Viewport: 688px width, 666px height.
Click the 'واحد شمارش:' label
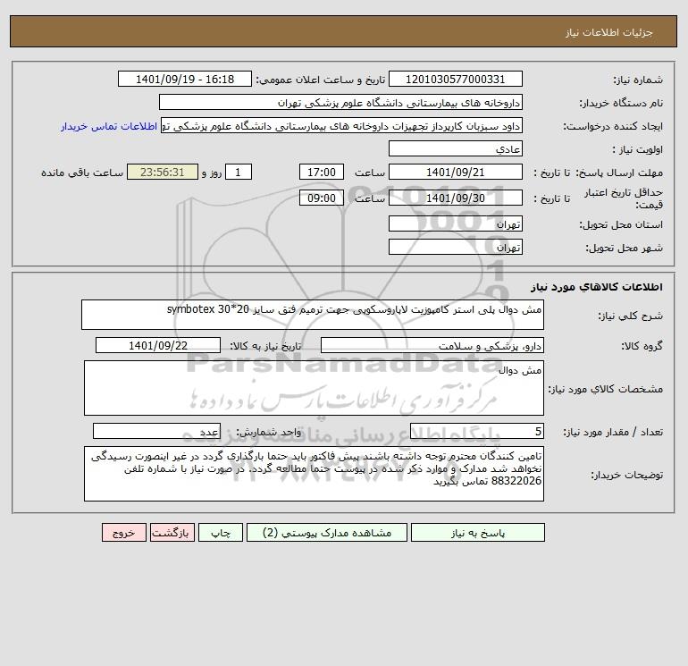(x=269, y=432)
